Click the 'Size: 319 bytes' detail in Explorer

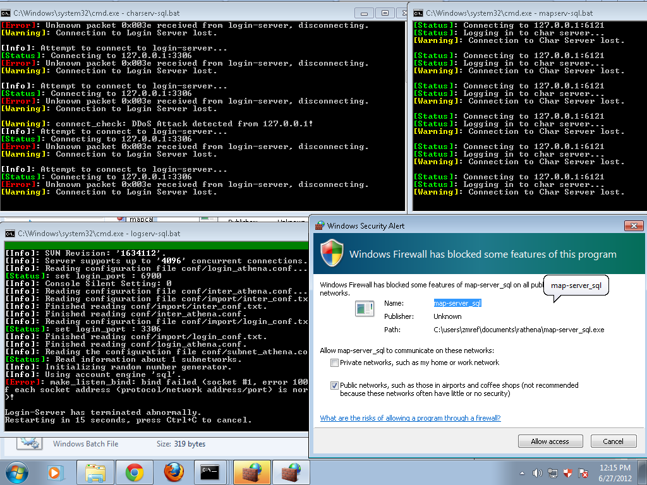181,444
